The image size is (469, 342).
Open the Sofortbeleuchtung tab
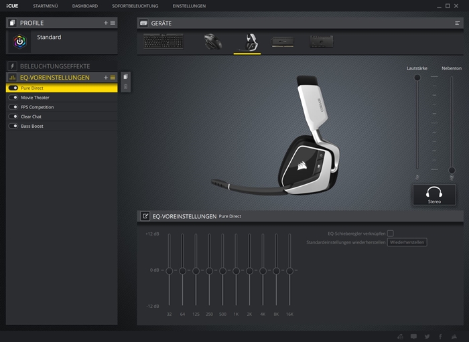135,6
